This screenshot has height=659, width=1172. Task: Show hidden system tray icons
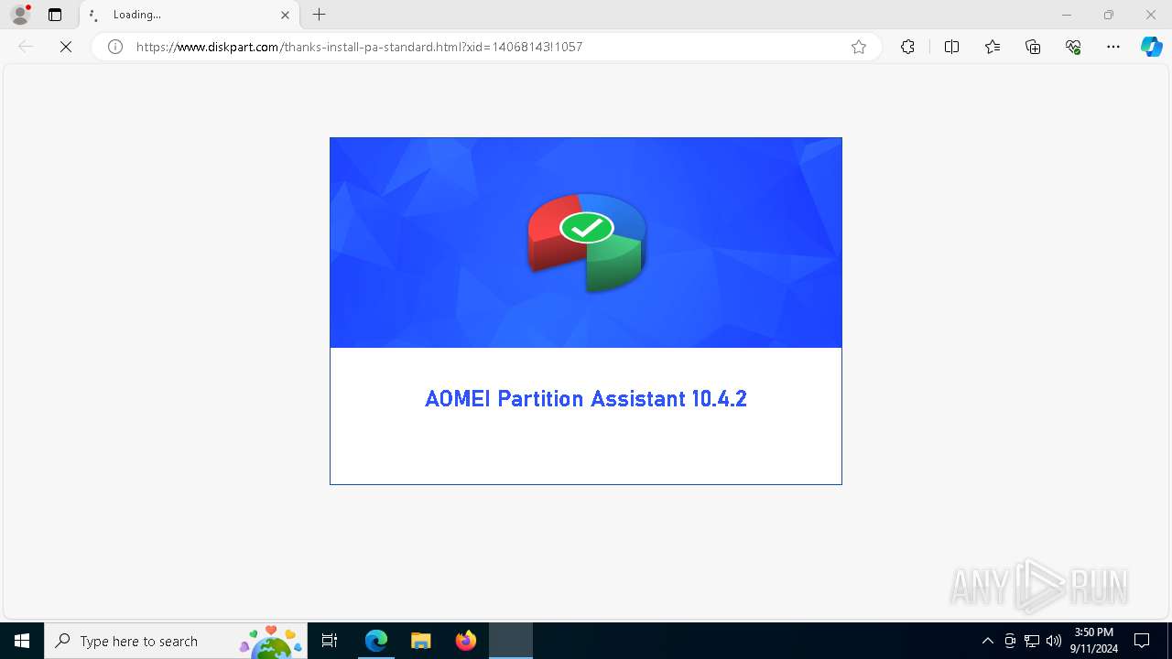point(988,641)
